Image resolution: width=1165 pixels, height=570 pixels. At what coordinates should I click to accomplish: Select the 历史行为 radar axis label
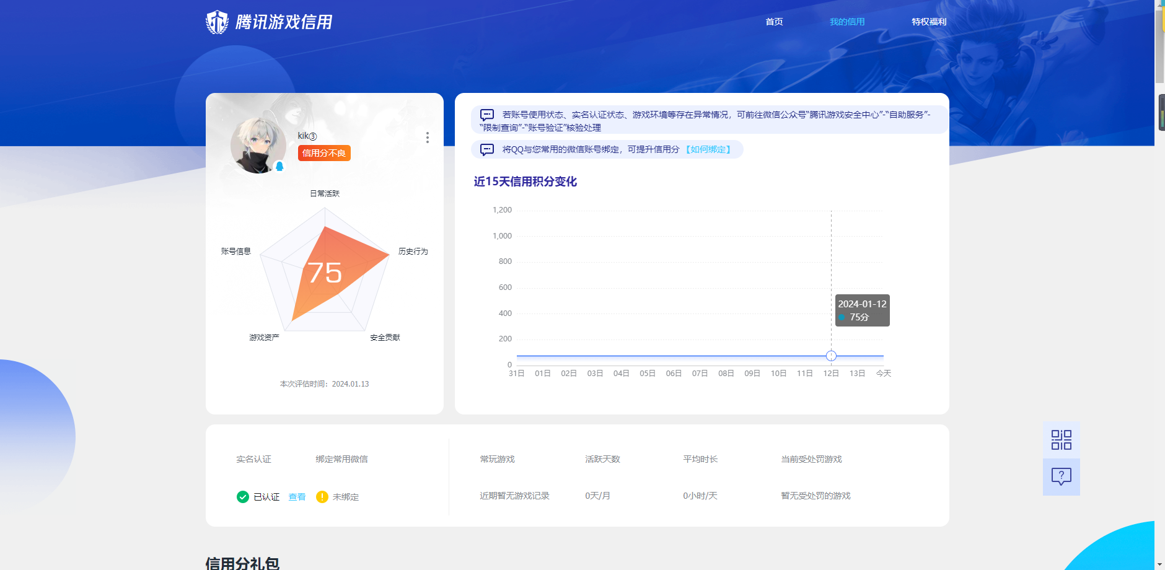(x=413, y=251)
